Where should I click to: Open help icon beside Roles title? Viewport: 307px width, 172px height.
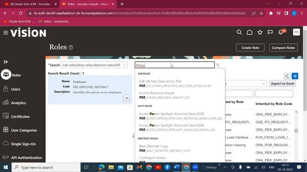tap(71, 47)
